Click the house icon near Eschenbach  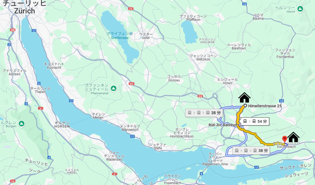(293, 137)
